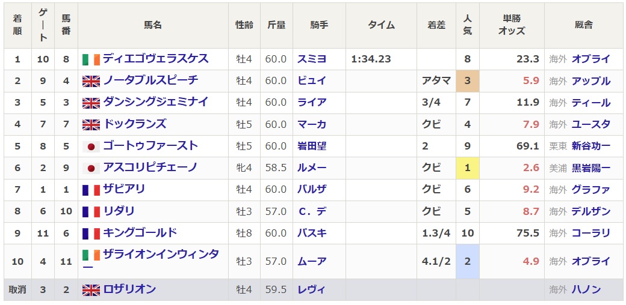This screenshot has width=626, height=305.
Task: Click trainer link ハノン in cancelled row
Action: [586, 289]
